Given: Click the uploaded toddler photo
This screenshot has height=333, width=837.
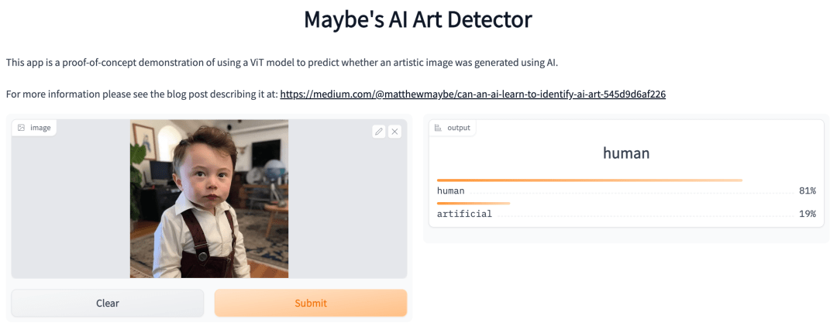Looking at the screenshot, I should [x=209, y=198].
